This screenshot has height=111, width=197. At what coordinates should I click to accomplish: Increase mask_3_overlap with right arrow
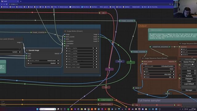click(96, 62)
